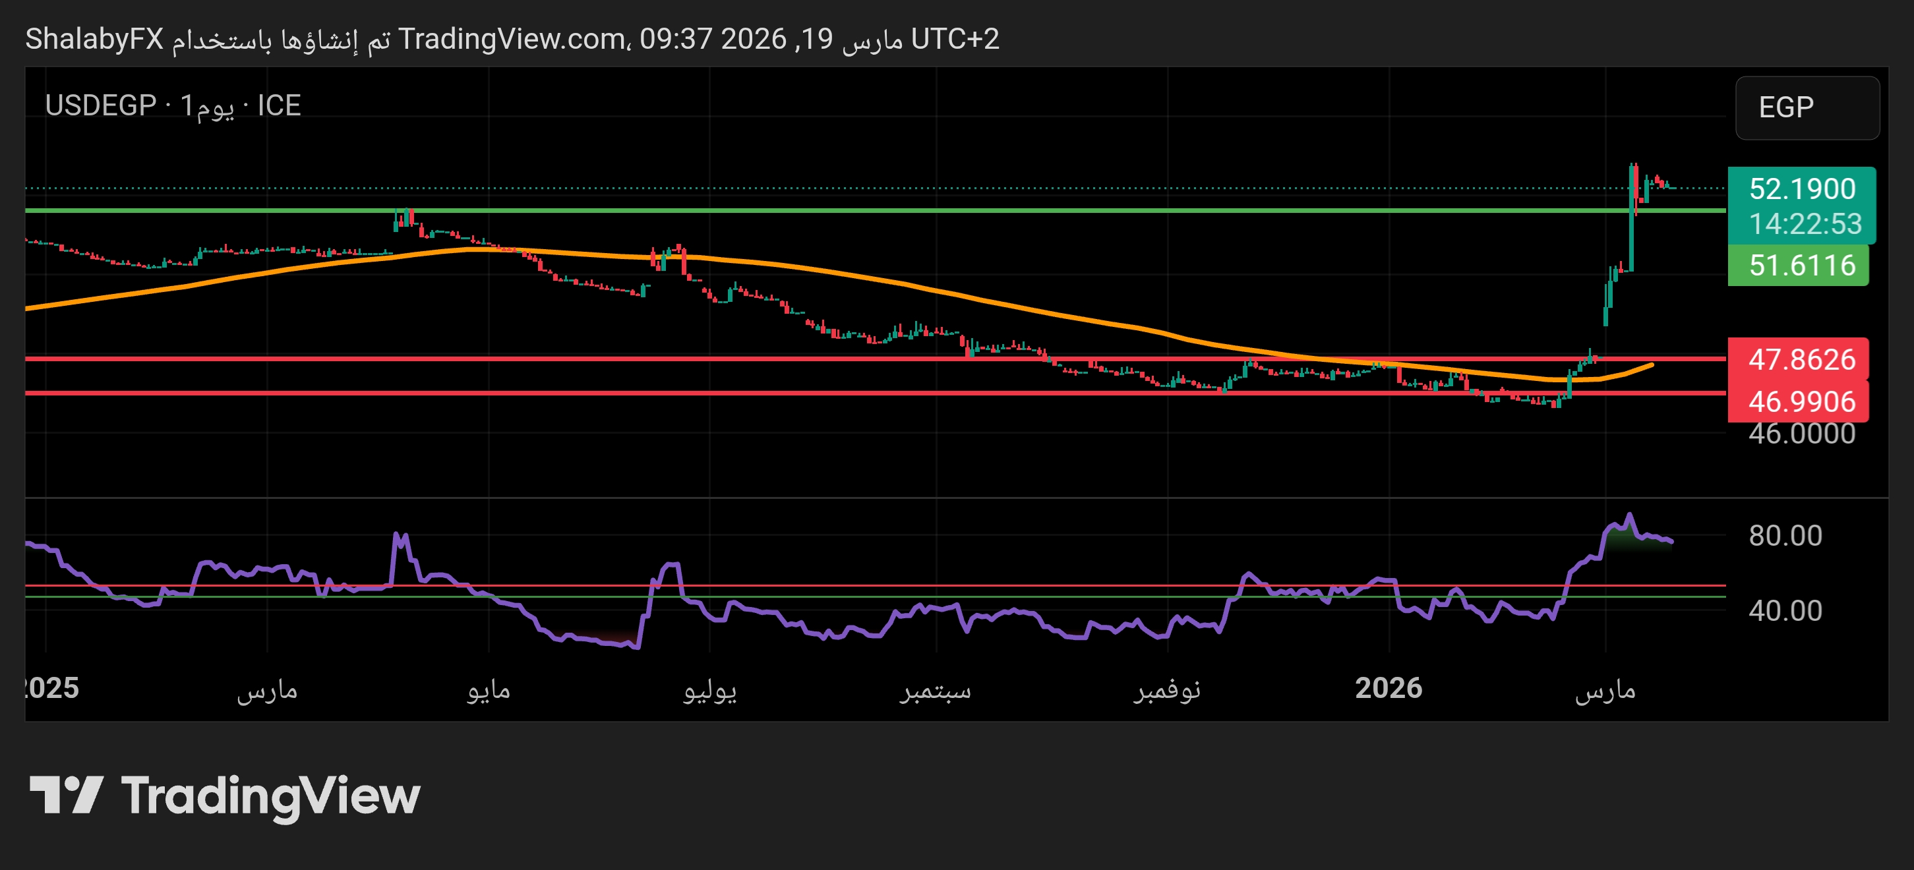The image size is (1914, 870).
Task: Click the سبتمبر time axis label
Action: [x=935, y=690]
